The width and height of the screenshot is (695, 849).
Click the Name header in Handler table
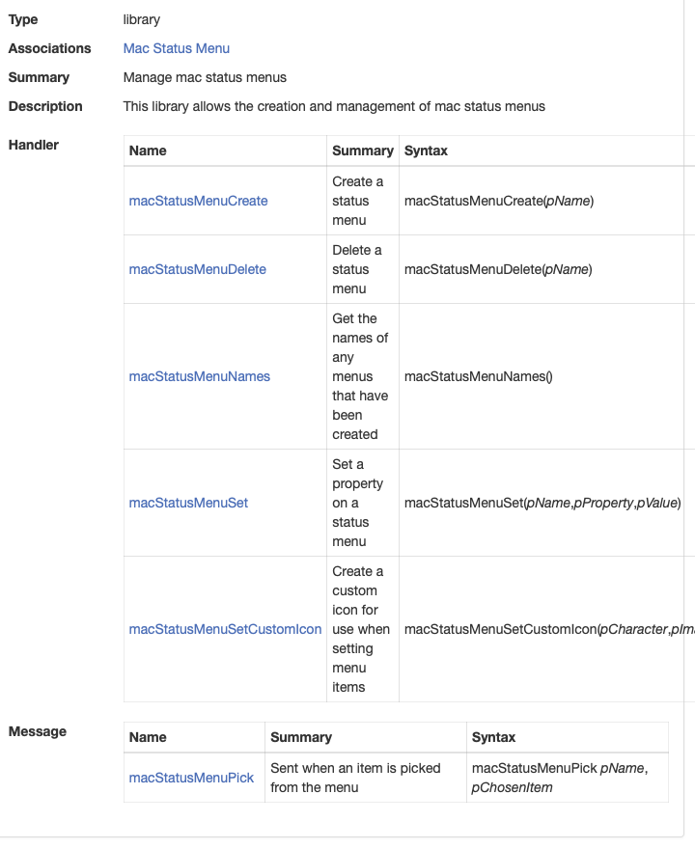pyautogui.click(x=148, y=151)
